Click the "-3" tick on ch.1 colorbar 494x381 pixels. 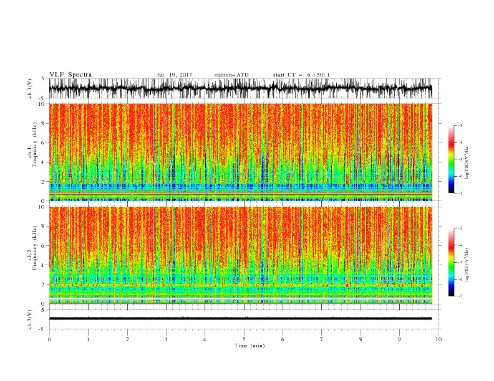[460, 125]
